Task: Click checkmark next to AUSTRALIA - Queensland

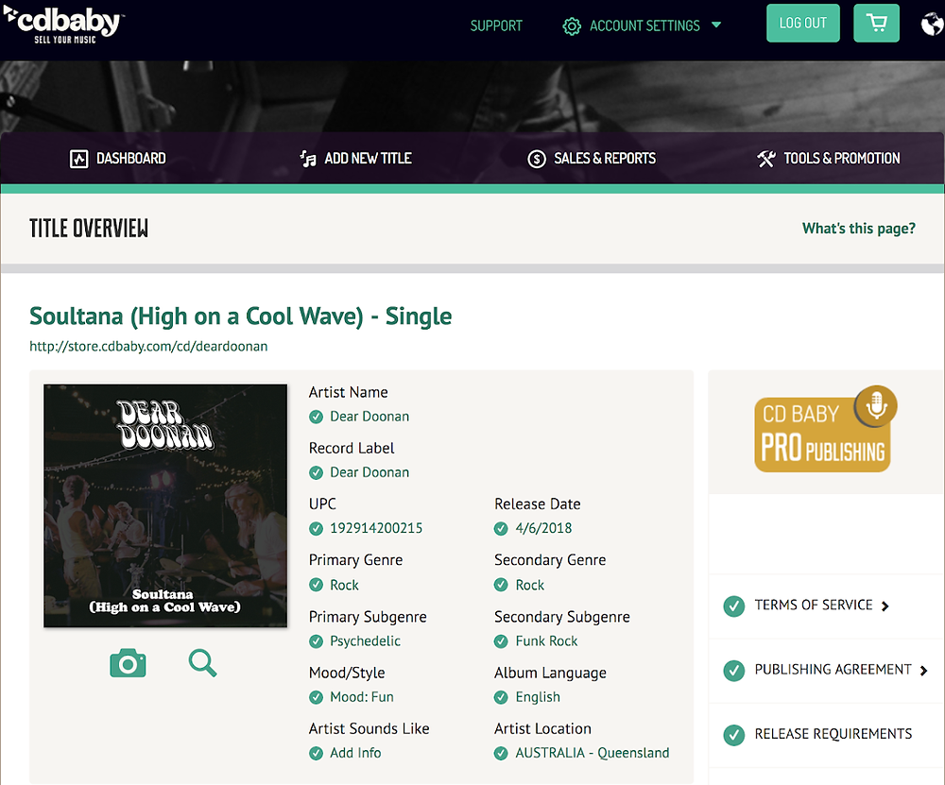Action: pyautogui.click(x=501, y=753)
